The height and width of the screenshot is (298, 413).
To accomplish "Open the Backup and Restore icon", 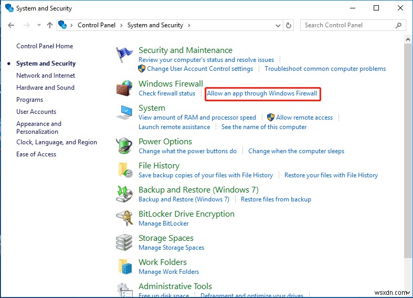I will coord(124,195).
